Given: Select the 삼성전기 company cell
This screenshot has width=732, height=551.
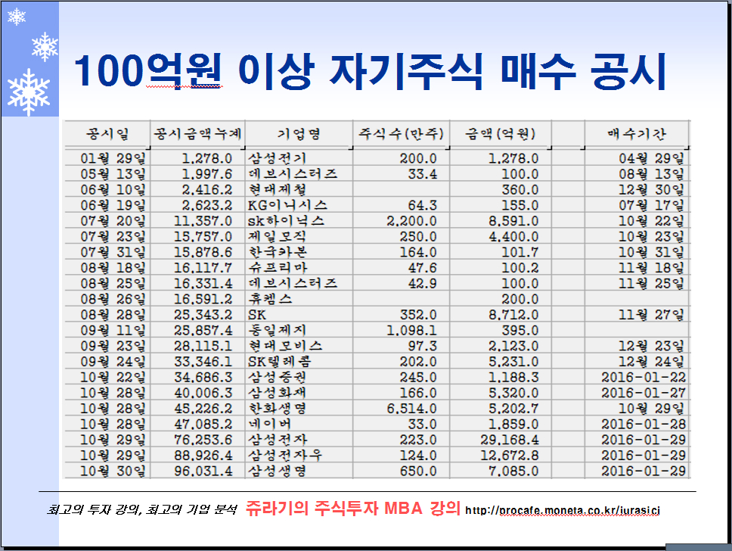Looking at the screenshot, I should point(277,158).
